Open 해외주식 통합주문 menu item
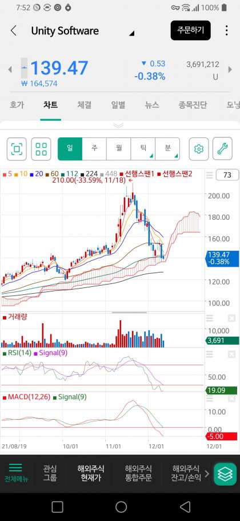The height and width of the screenshot is (521, 240). click(x=138, y=473)
